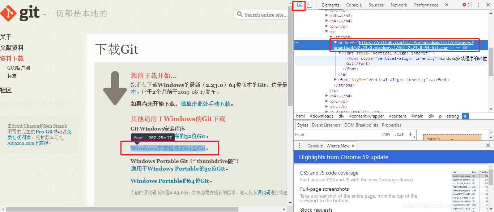Select the html breadcrumb
Image resolution: width=494 pixels, height=212 pixels.
(301, 116)
